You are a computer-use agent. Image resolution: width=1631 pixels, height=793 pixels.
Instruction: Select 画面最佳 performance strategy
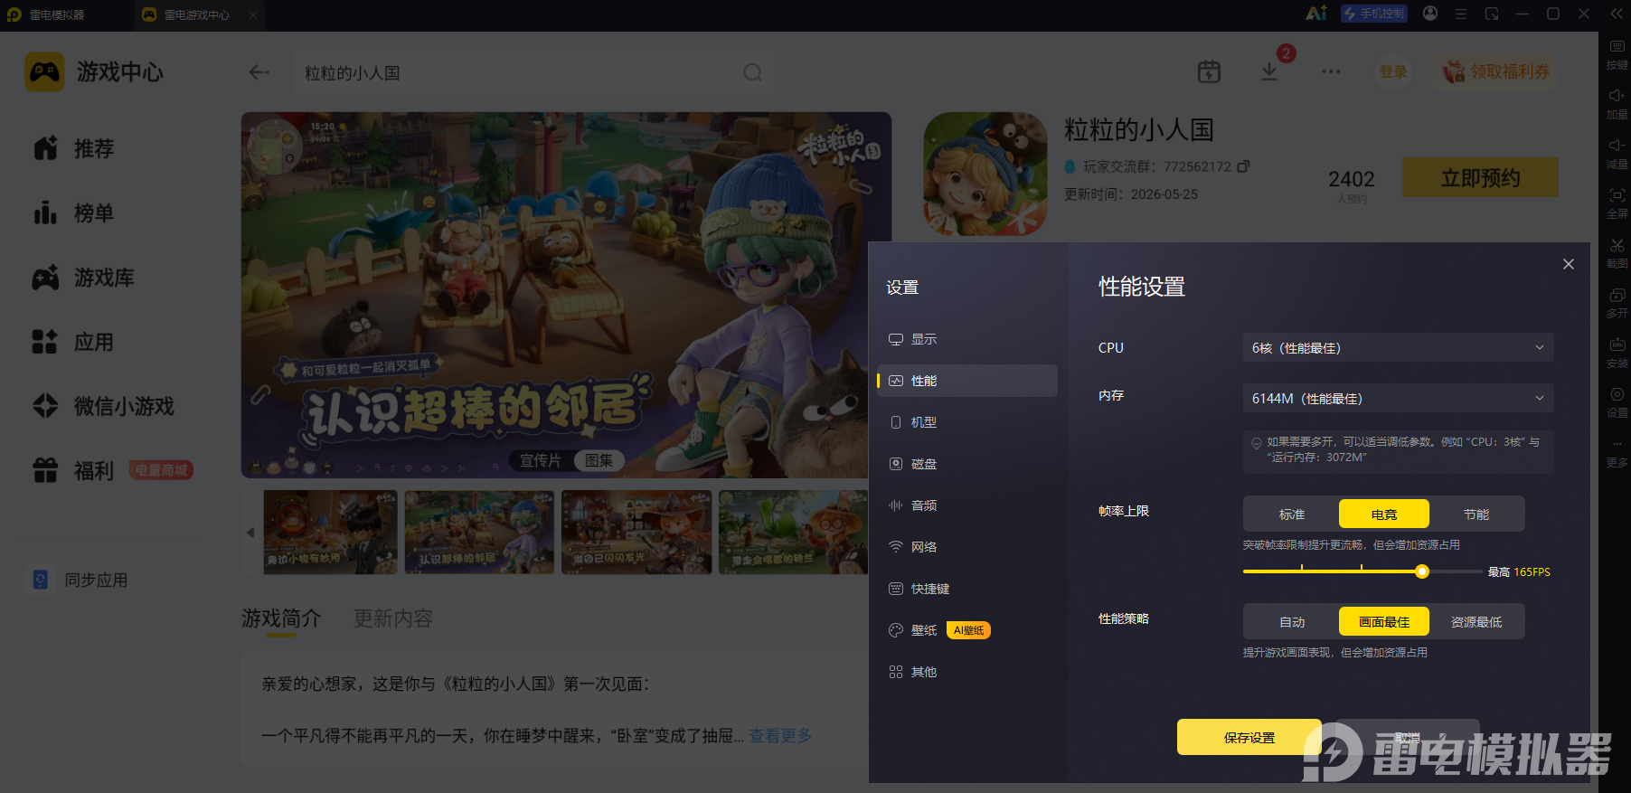click(1384, 621)
